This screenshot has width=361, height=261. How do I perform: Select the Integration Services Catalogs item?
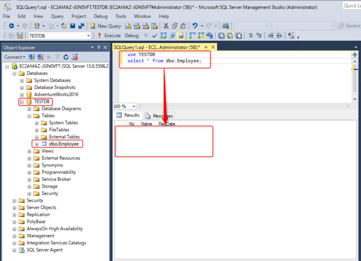coord(56,243)
